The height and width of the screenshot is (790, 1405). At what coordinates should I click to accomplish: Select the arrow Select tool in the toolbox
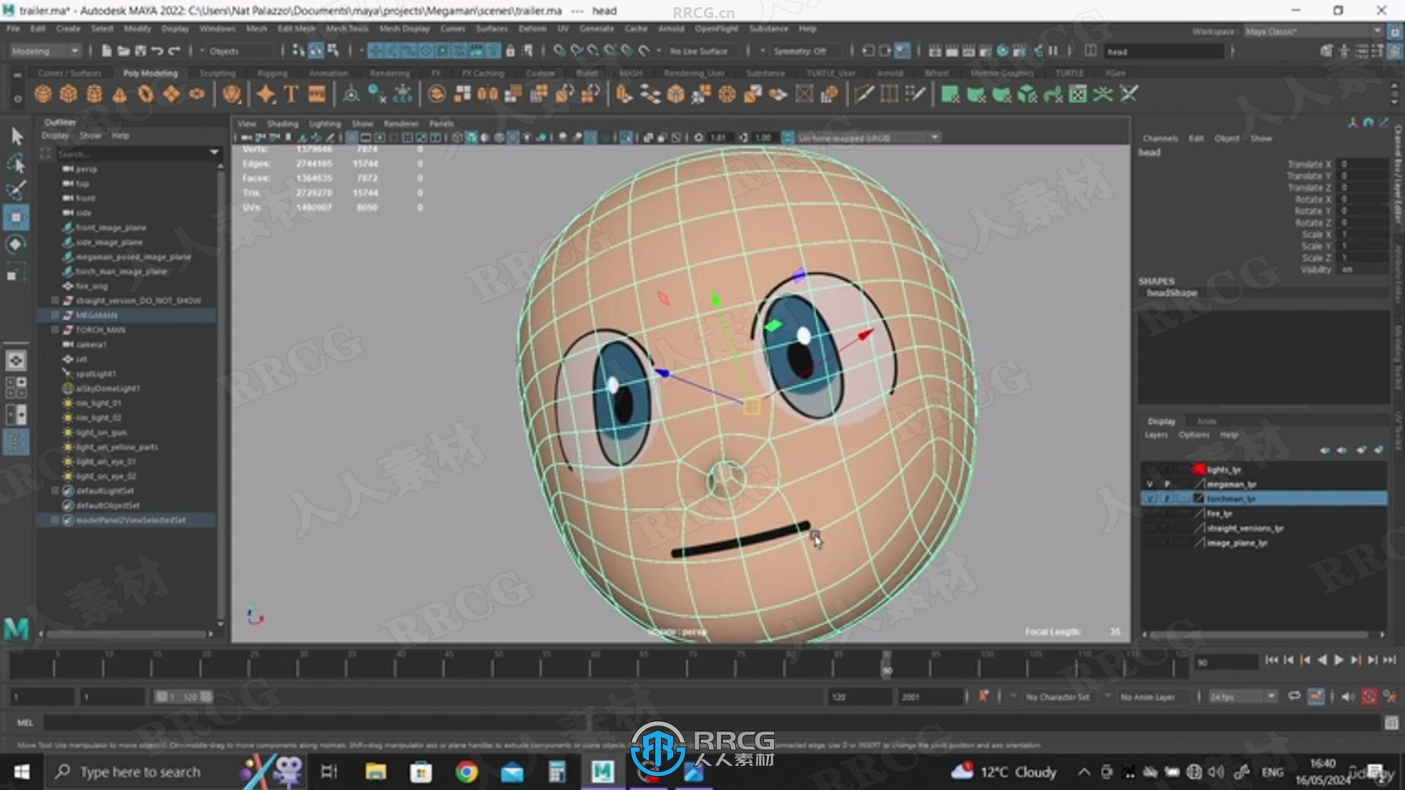pos(16,136)
